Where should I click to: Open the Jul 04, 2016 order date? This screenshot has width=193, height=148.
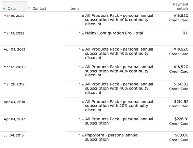[14, 135]
